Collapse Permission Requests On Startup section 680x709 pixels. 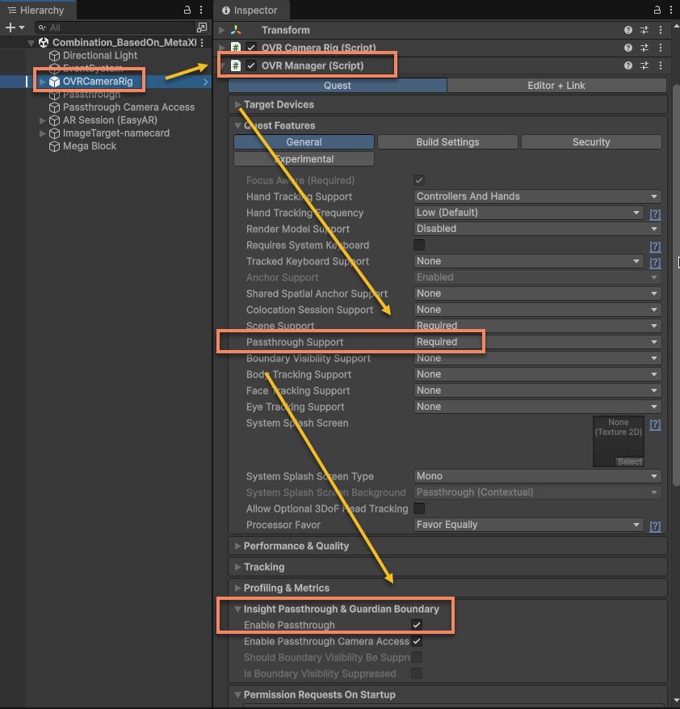click(237, 694)
